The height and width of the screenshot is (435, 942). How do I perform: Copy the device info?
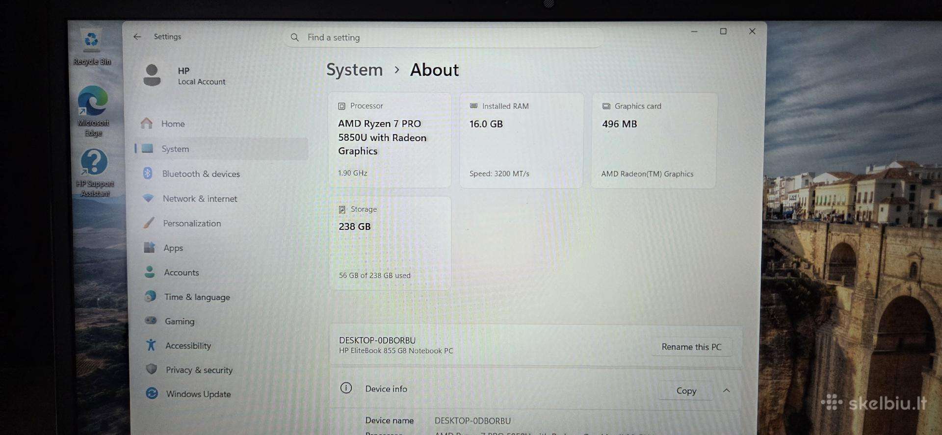point(686,391)
